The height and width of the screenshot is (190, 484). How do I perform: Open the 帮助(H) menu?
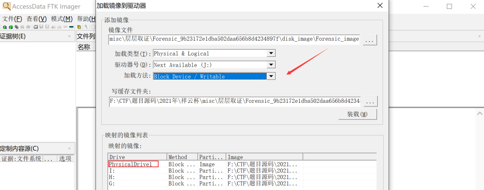click(86, 18)
